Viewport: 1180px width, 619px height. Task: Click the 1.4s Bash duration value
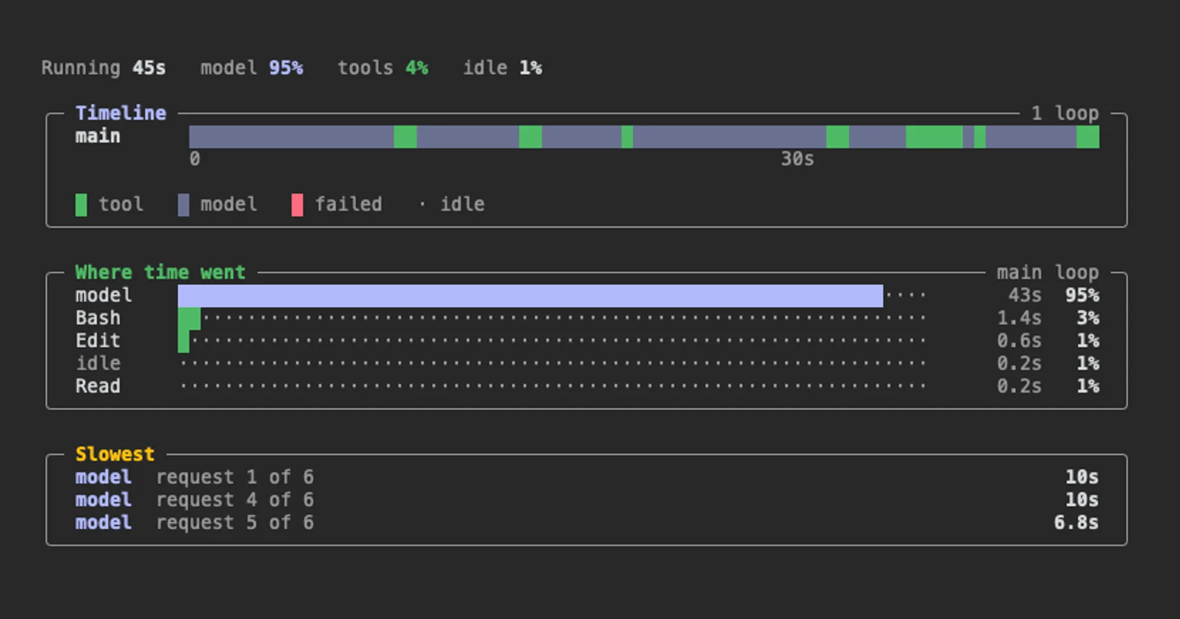[x=1019, y=318]
